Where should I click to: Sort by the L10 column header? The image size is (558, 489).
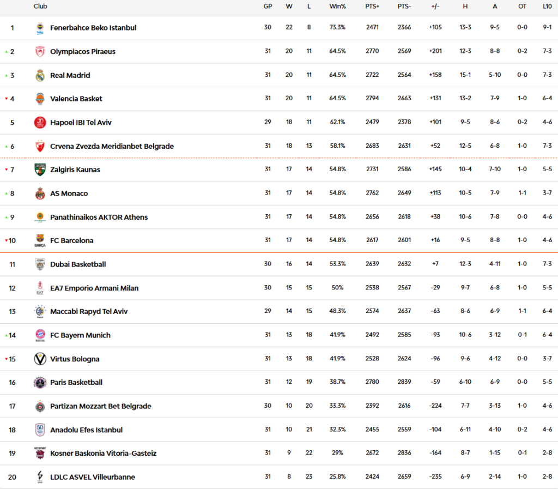(x=547, y=7)
